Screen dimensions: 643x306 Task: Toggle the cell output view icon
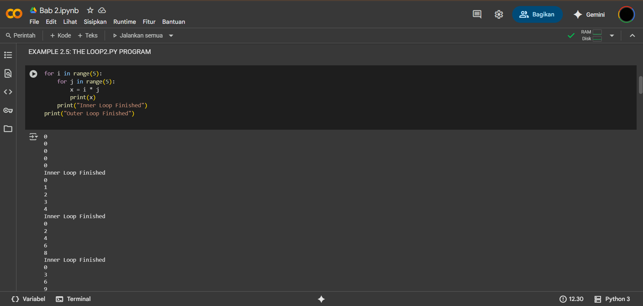[33, 137]
